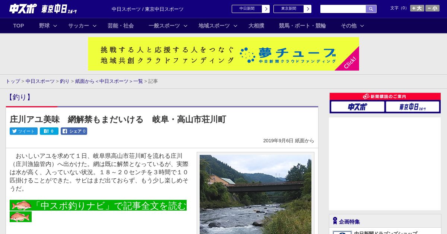Click the 夢チューブ crowdfunding banner ad
The image size is (447, 234).
(x=223, y=54)
